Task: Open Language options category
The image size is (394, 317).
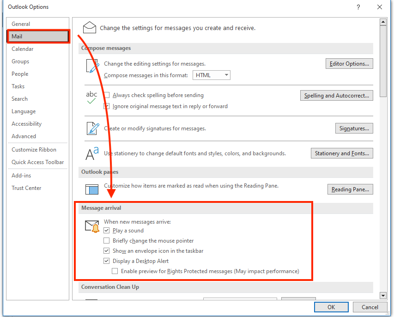Action: [x=38, y=111]
